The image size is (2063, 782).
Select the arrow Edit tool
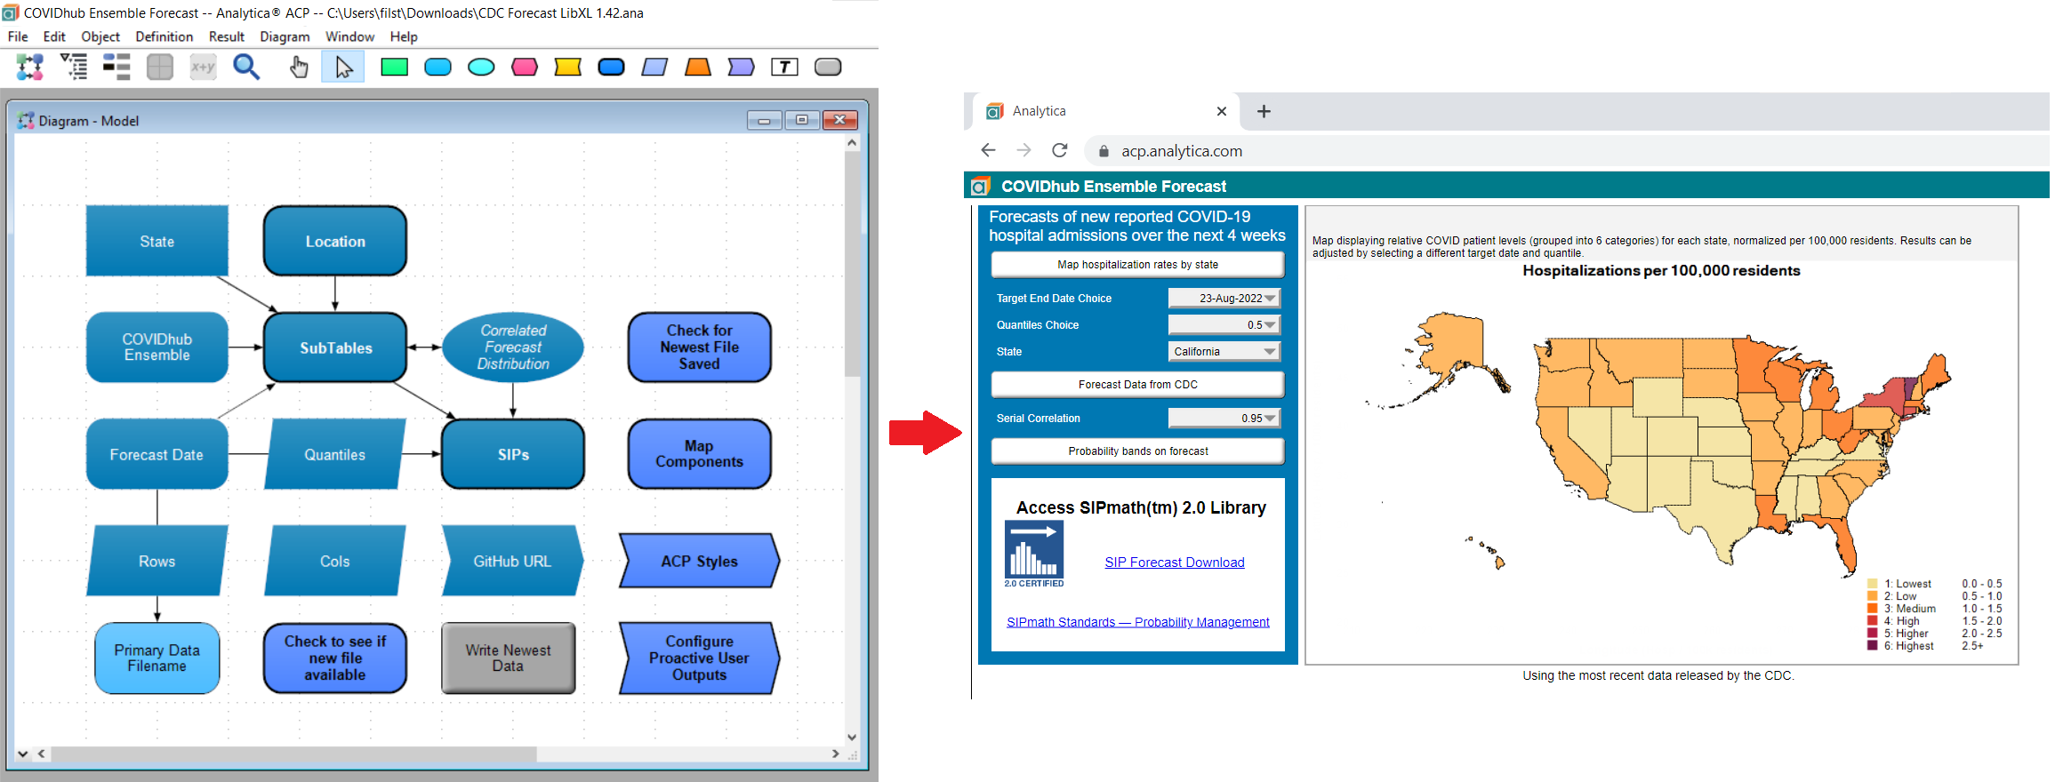(343, 67)
